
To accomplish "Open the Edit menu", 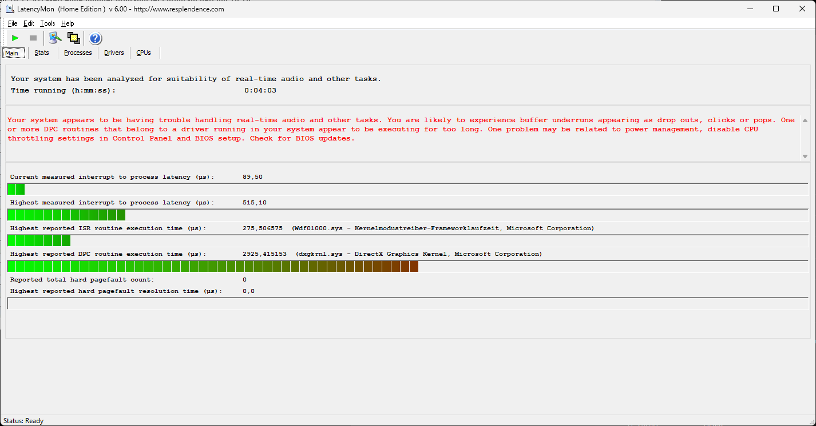I will [x=29, y=23].
